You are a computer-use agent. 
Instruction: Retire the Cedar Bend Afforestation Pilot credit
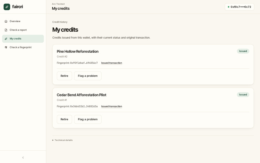(x=64, y=119)
